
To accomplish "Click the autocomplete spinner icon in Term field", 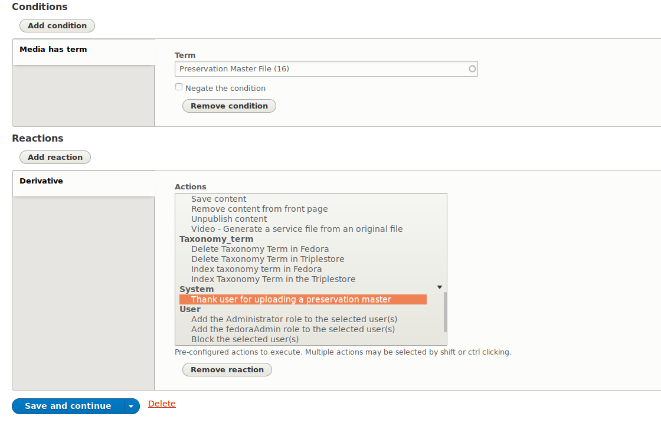I will (x=472, y=68).
